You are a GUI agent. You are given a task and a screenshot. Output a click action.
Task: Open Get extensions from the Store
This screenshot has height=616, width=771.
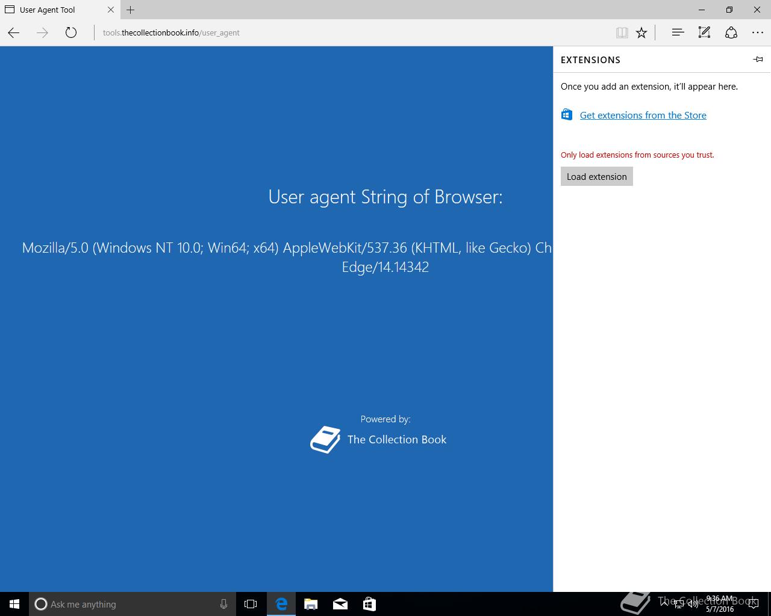[643, 115]
